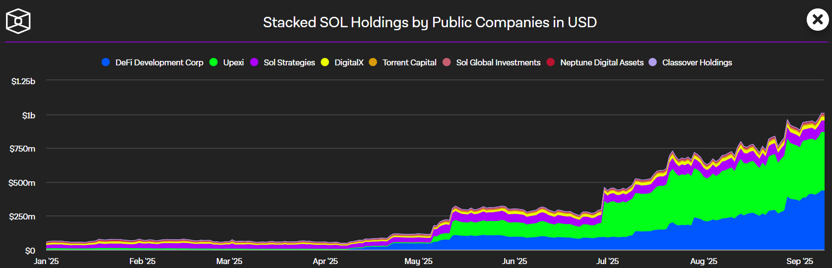Image resolution: width=832 pixels, height=268 pixels.
Task: Toggle Sol Strategies series label
Action: click(289, 62)
